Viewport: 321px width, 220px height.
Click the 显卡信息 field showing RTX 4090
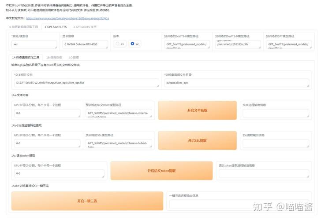click(x=85, y=44)
